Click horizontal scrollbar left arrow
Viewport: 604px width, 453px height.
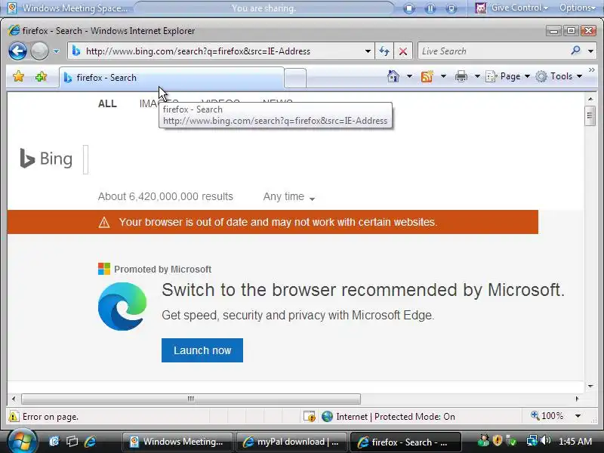[14, 399]
